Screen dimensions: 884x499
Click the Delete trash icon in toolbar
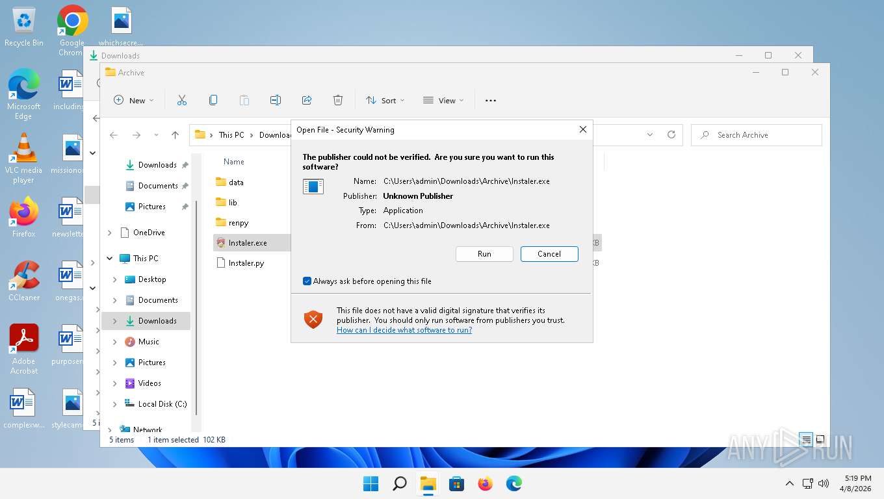338,100
